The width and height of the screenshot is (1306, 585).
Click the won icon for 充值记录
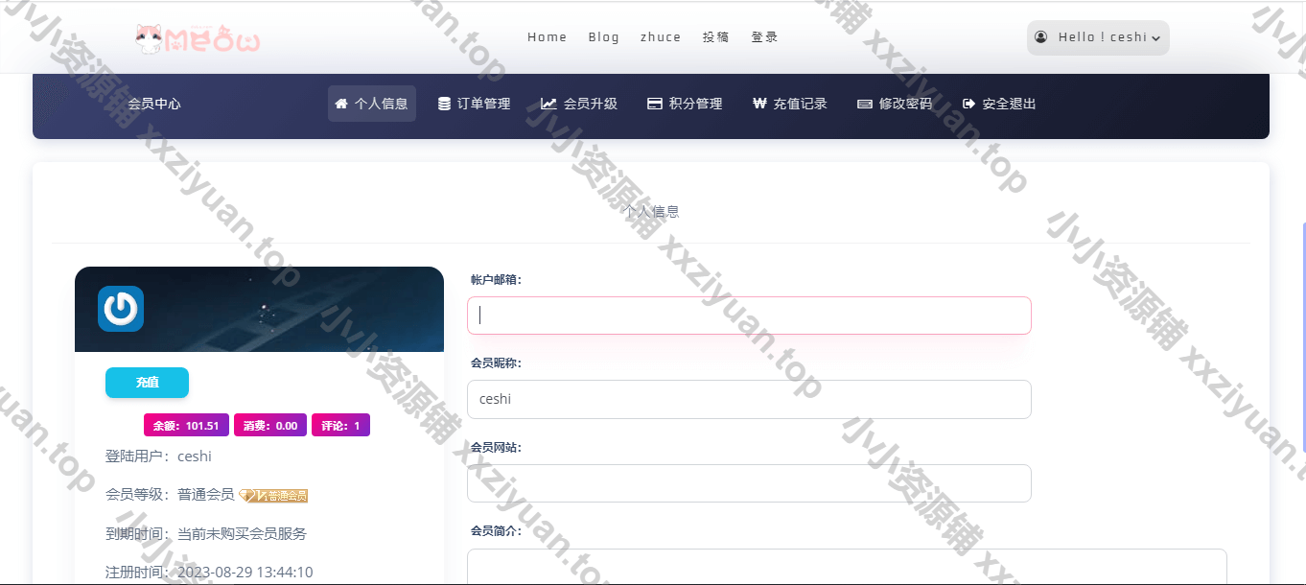point(759,104)
